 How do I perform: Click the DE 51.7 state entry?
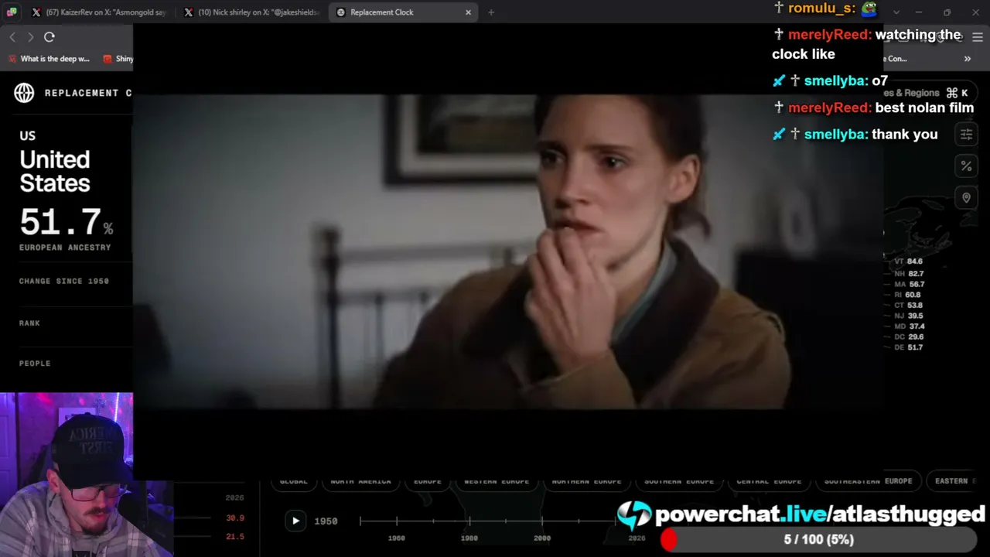click(909, 347)
